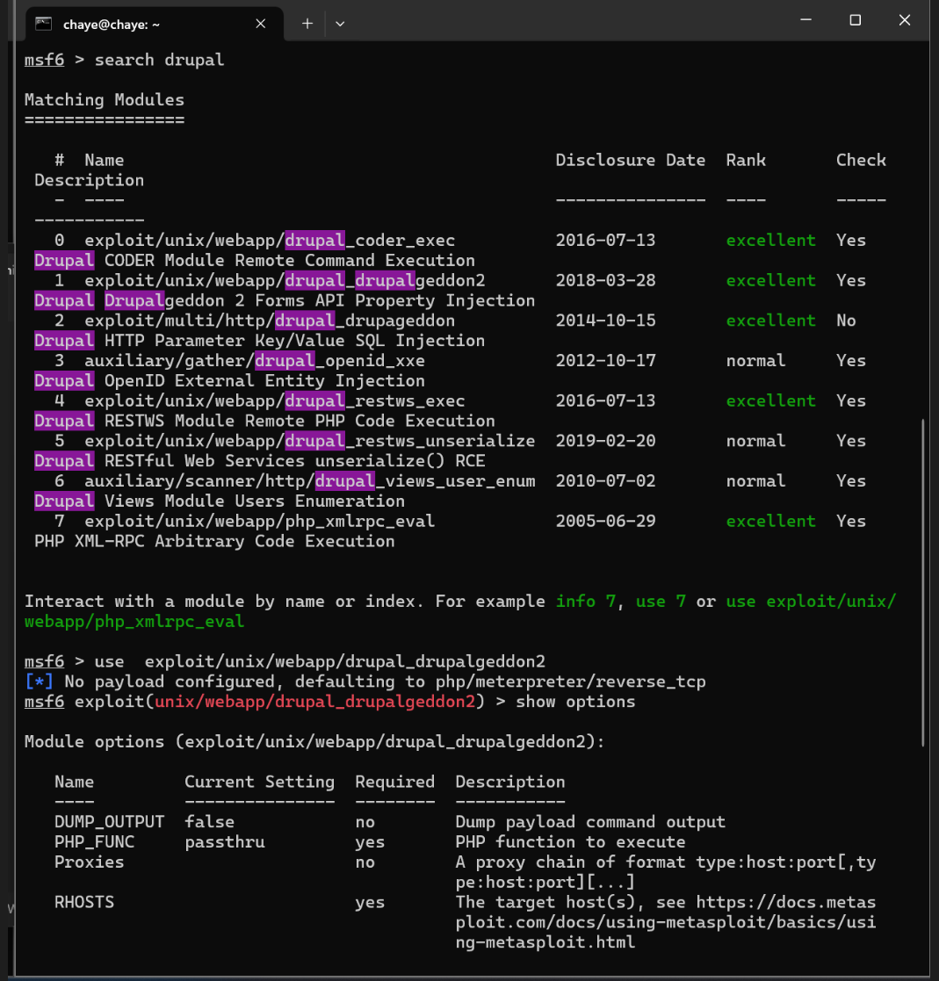939x981 pixels.
Task: Click the 'Matching Modules' heading
Action: [x=105, y=100]
